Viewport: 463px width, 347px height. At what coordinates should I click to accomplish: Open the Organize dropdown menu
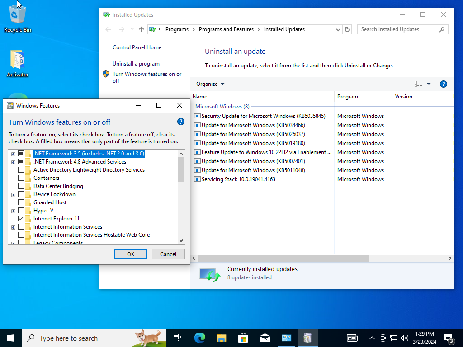[x=210, y=84]
